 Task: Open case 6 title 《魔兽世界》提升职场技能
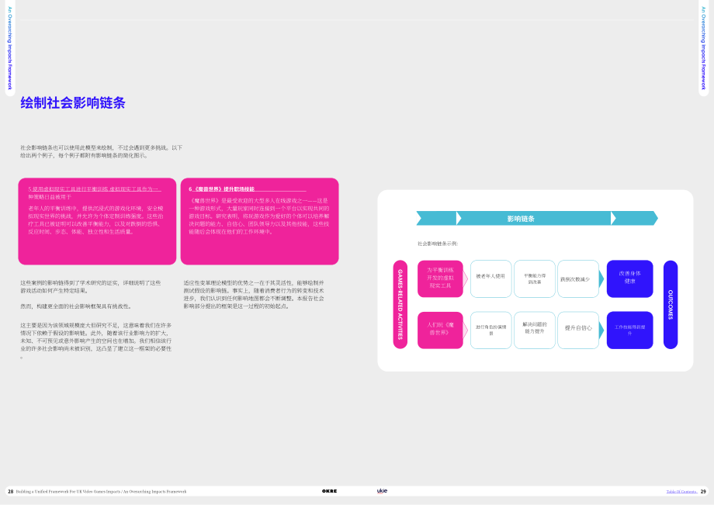[x=222, y=189]
